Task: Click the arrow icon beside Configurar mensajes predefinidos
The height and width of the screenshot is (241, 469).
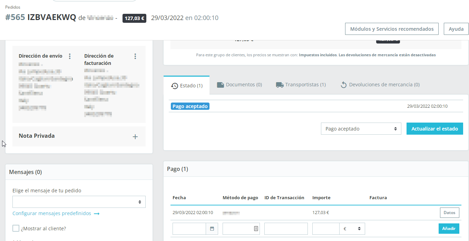Action: coord(97,214)
